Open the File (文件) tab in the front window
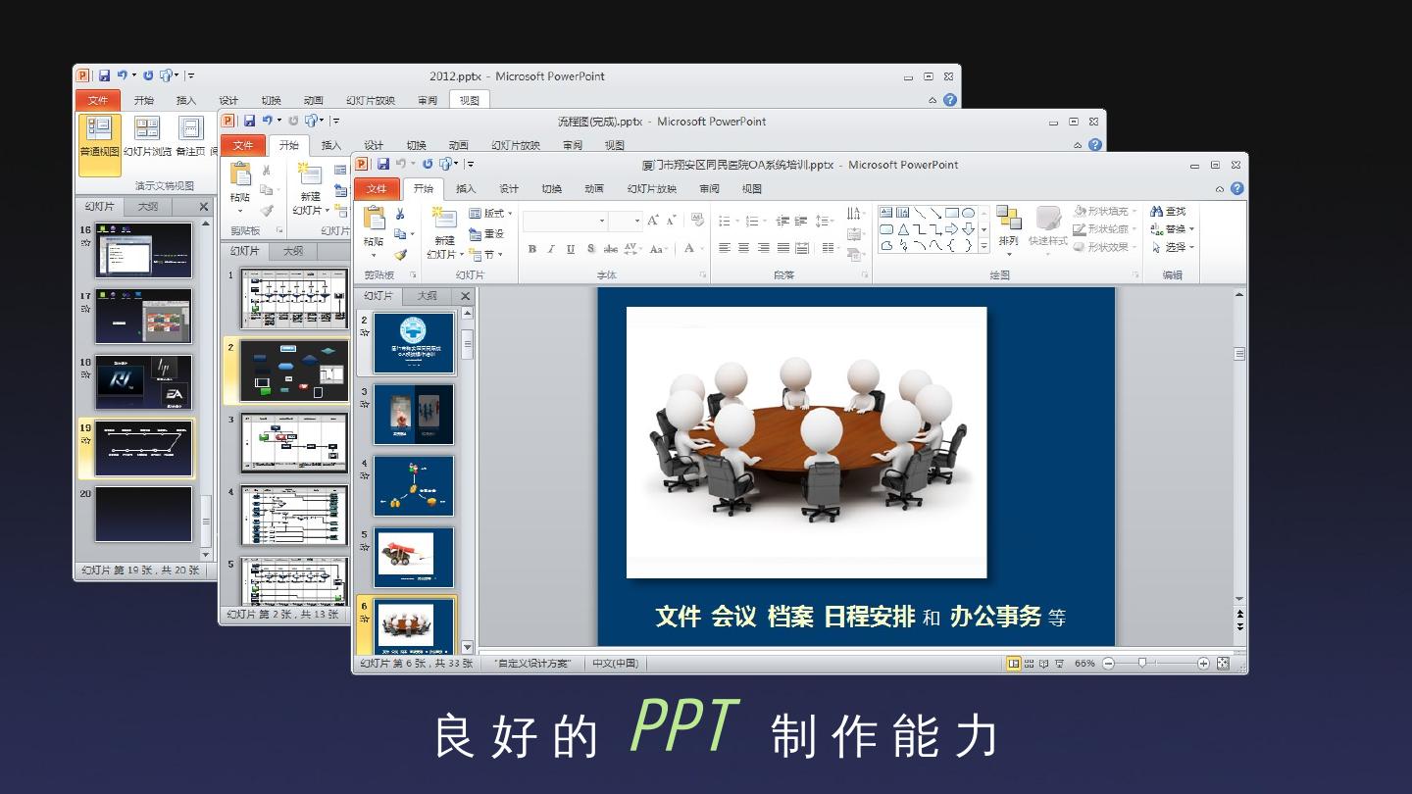This screenshot has width=1412, height=794. point(377,189)
